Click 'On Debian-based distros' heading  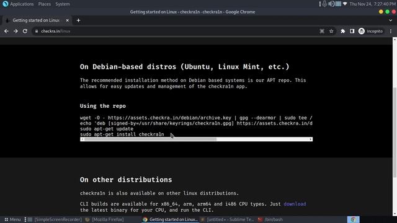pos(185,67)
